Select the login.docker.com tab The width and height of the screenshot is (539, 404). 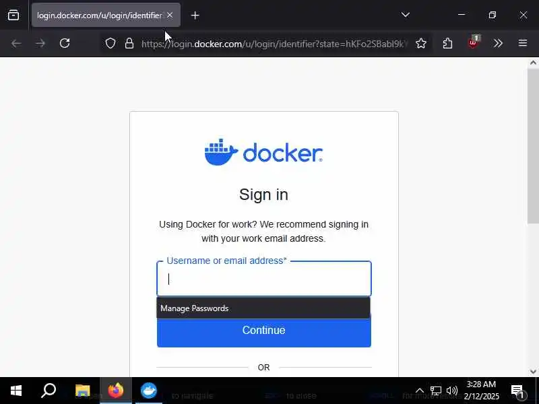click(106, 15)
